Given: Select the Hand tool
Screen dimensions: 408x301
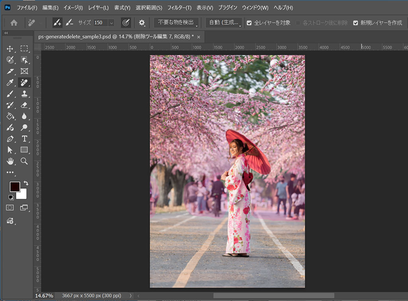Looking at the screenshot, I should pos(10,161).
